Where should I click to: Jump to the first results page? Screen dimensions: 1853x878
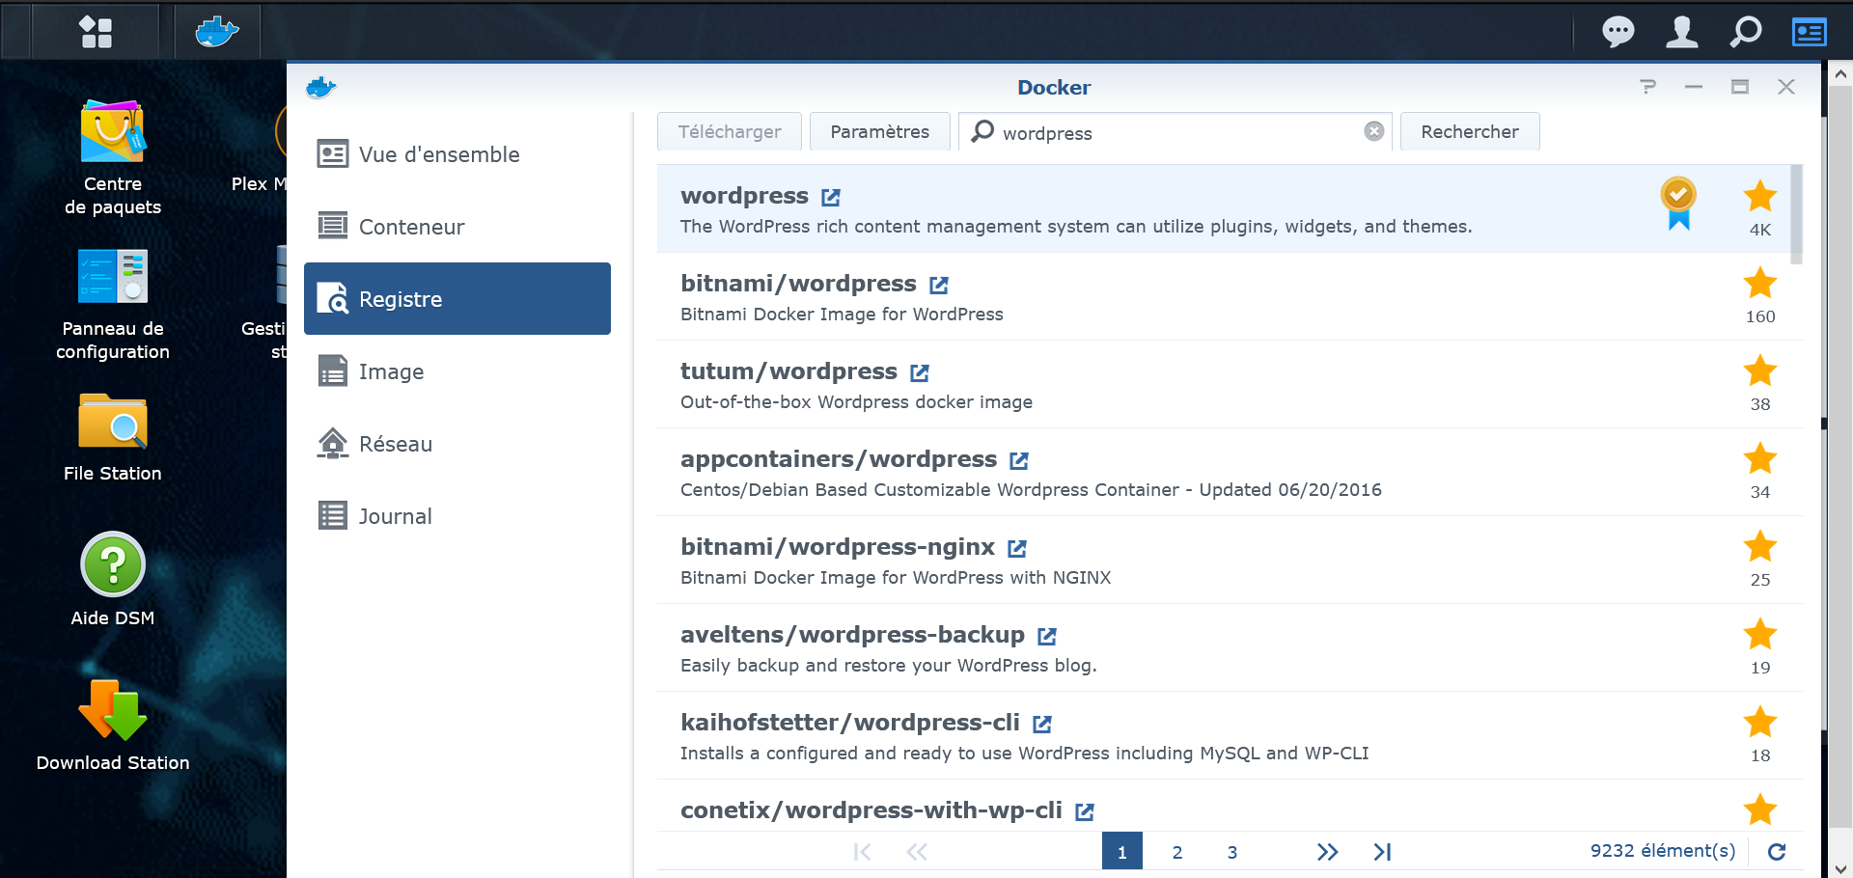point(862,851)
